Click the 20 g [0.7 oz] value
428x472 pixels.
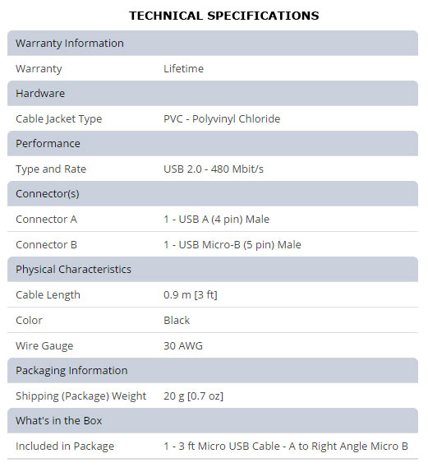[x=193, y=396]
